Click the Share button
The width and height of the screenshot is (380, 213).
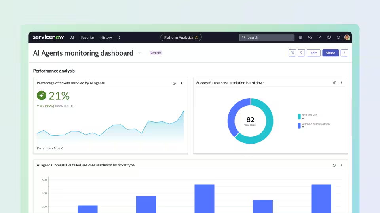point(331,53)
